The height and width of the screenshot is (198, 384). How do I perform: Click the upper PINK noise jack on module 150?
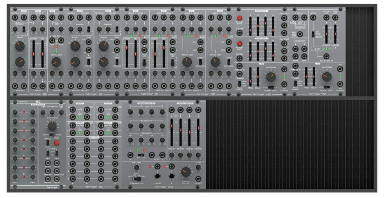click(x=304, y=49)
